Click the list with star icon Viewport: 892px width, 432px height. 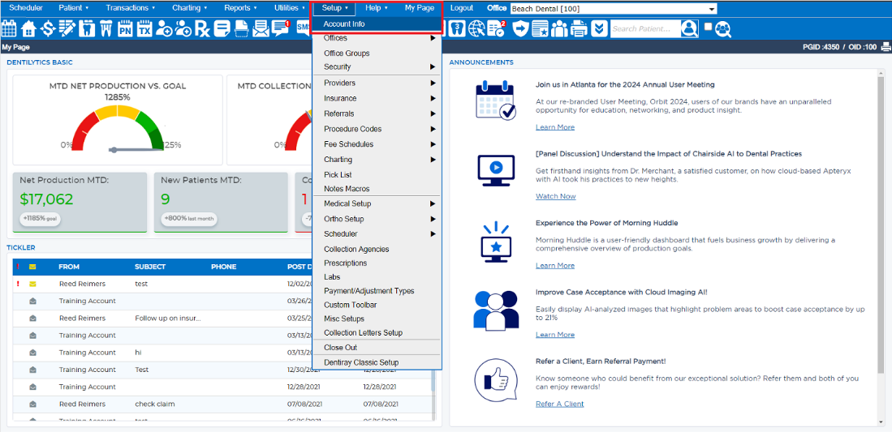(541, 28)
